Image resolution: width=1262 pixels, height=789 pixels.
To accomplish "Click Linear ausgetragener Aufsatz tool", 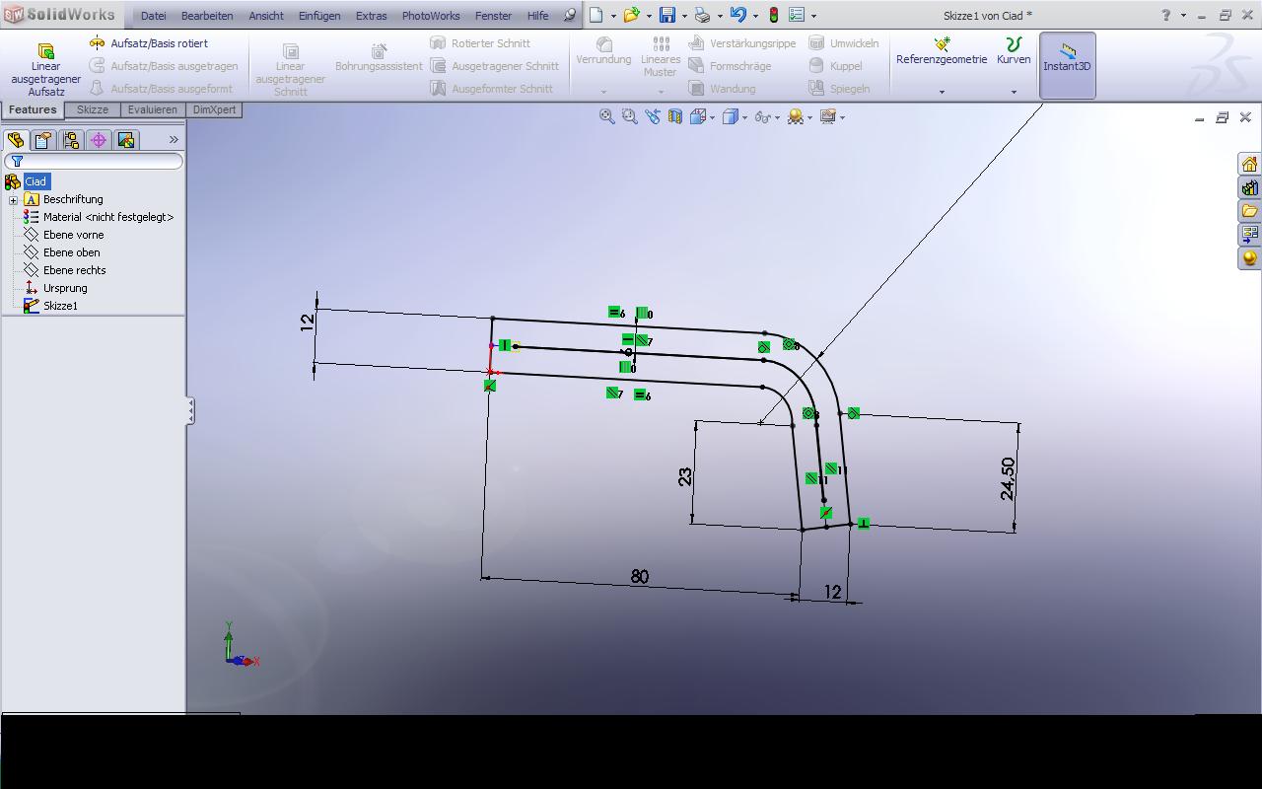I will tap(45, 69).
